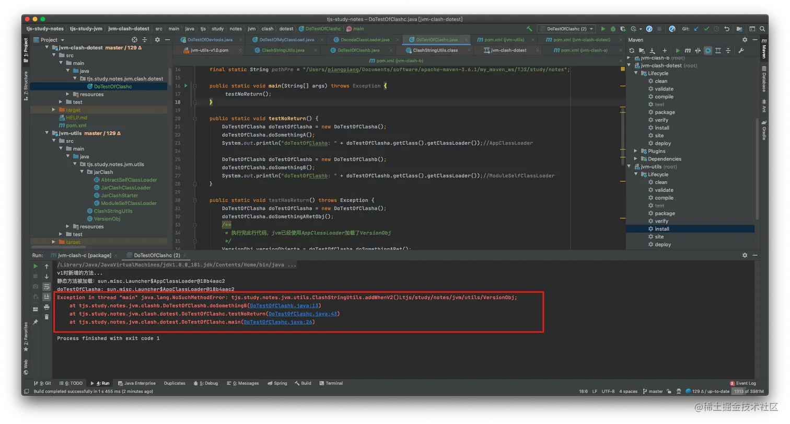Click the UTF-8 encoding in status bar
The width and height of the screenshot is (790, 424).
[608, 391]
